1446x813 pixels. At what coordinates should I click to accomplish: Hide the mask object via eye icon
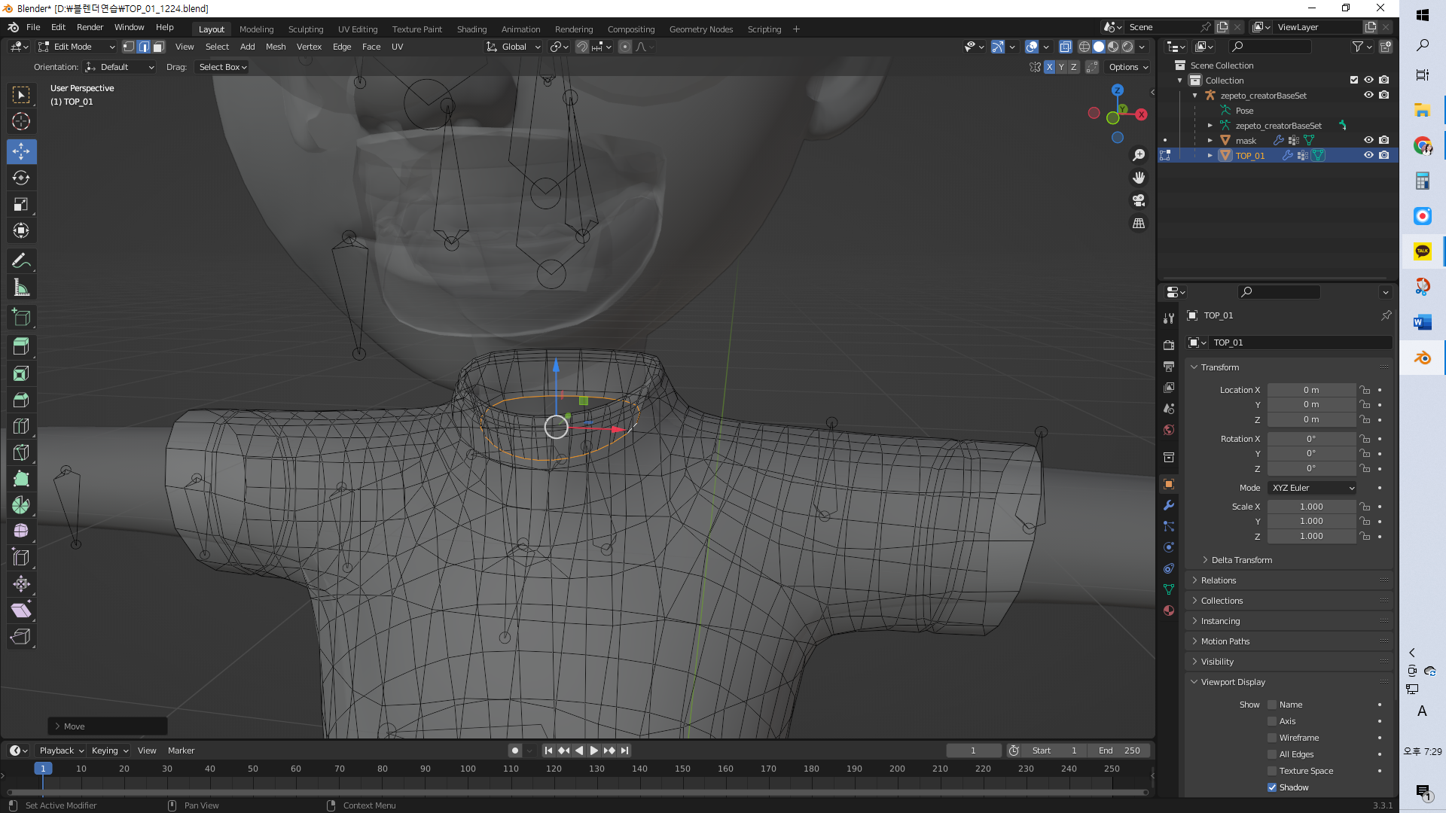point(1368,140)
